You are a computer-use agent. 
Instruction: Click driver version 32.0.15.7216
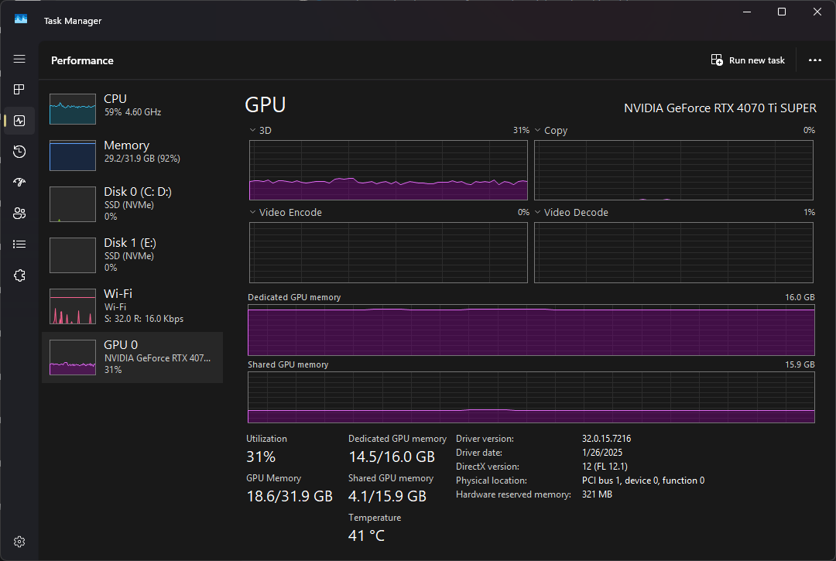point(606,439)
